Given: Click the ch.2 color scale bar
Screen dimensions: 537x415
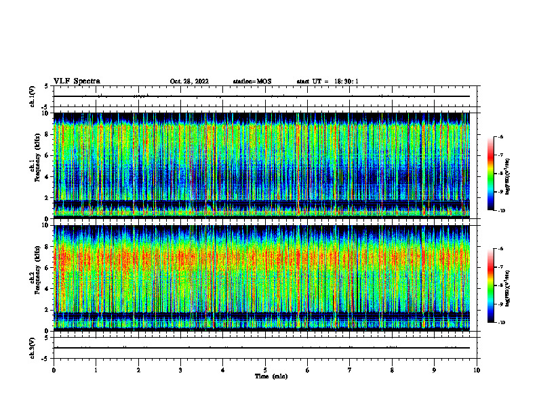Looking at the screenshot, I should pos(490,285).
